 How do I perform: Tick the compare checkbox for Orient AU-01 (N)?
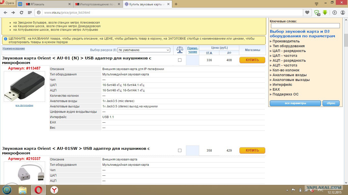[180, 60]
